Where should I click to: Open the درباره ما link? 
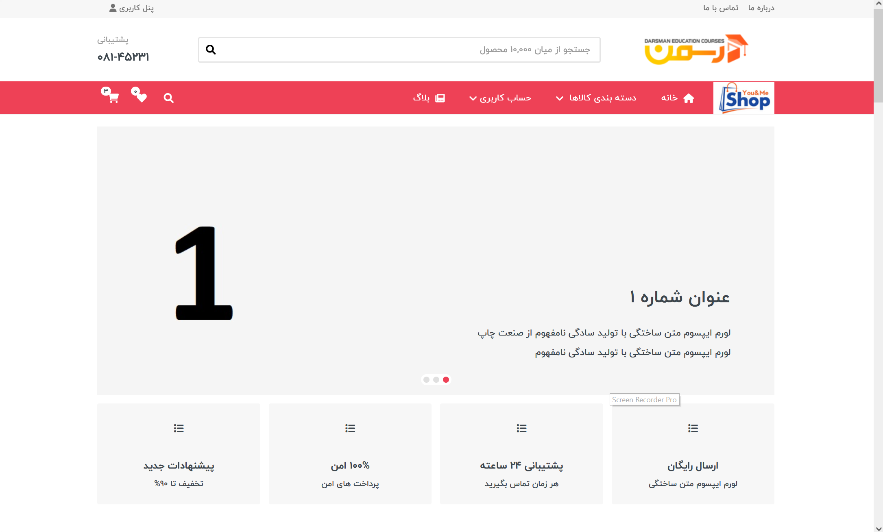761,8
